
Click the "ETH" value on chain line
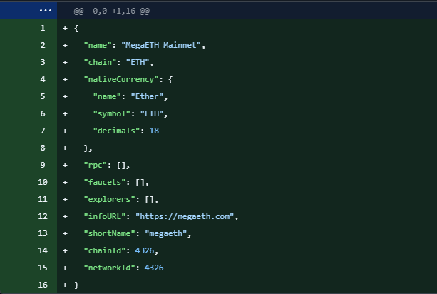138,62
